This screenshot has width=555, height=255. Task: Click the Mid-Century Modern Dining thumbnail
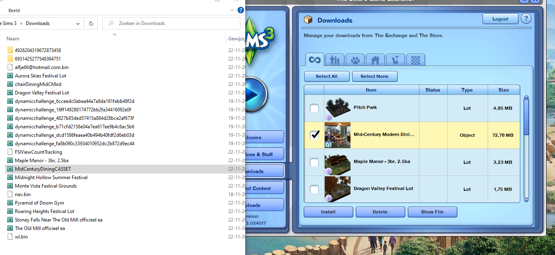click(338, 135)
